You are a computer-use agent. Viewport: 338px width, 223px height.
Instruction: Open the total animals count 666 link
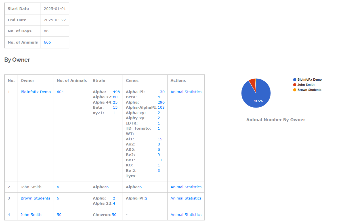(47, 42)
